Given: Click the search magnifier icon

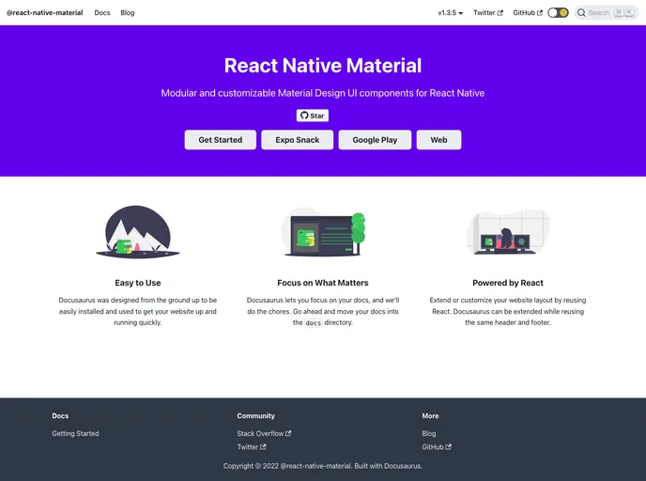Looking at the screenshot, I should click(x=581, y=13).
